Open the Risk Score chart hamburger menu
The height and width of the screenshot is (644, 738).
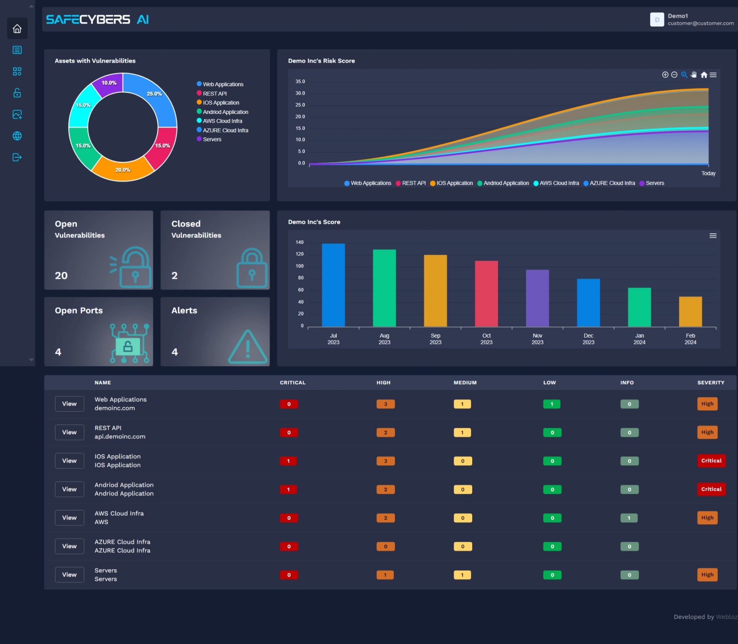[x=713, y=75]
